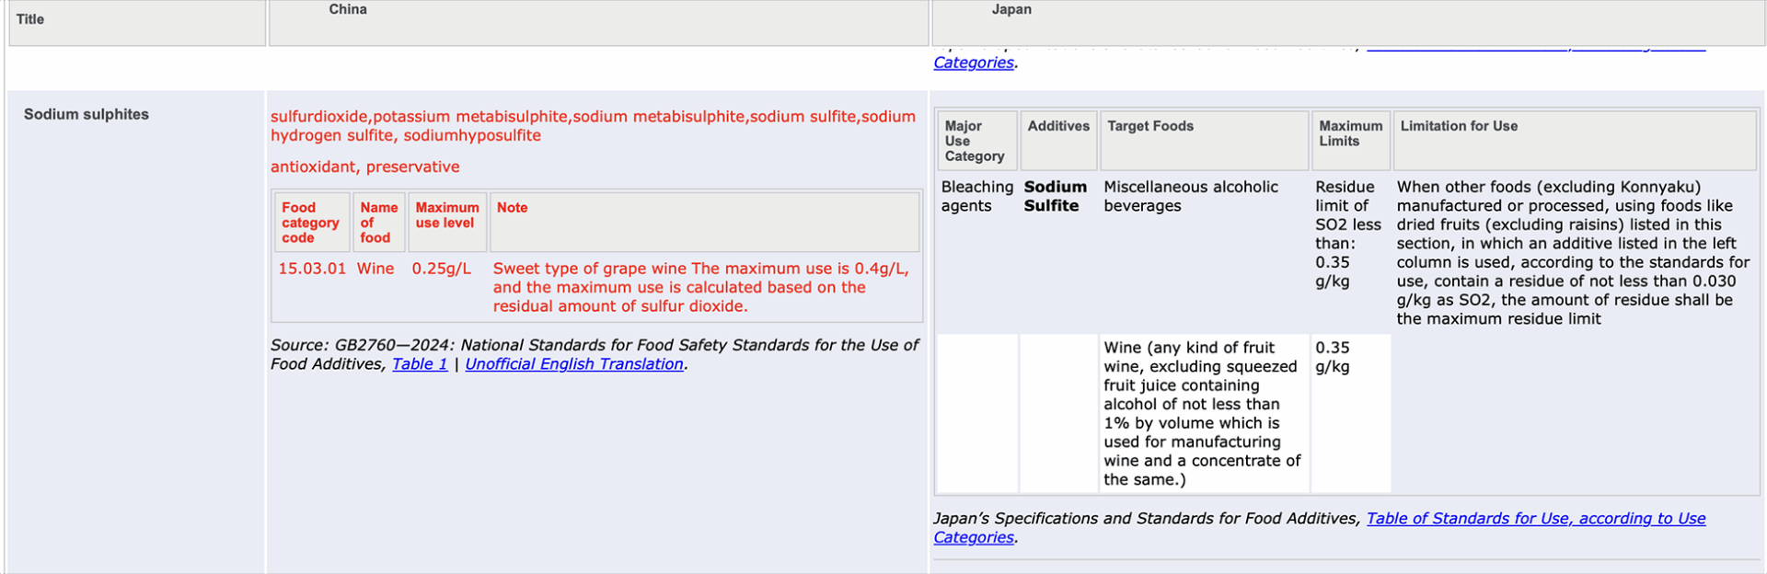Select the Sodium sulphites row title

[87, 114]
